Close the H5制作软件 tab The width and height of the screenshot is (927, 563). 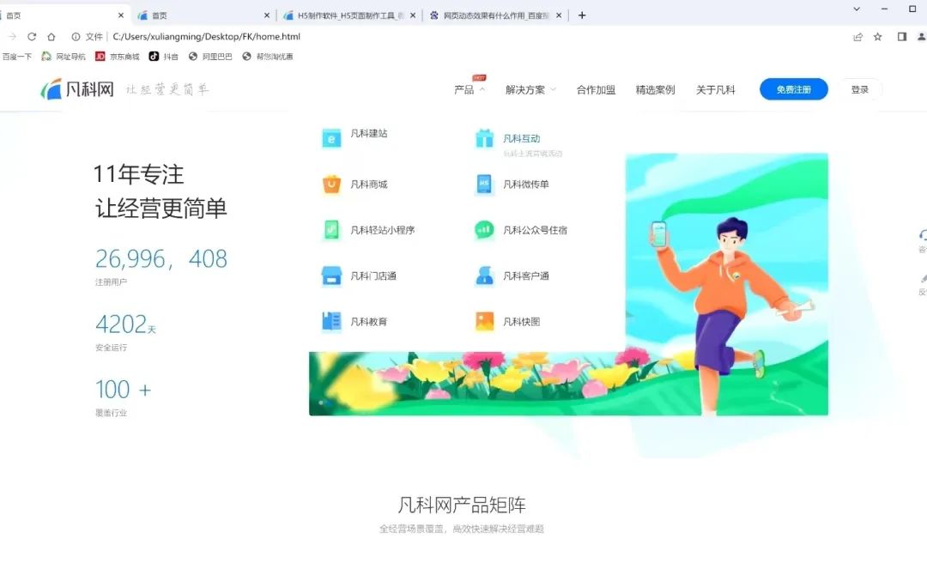pos(413,15)
